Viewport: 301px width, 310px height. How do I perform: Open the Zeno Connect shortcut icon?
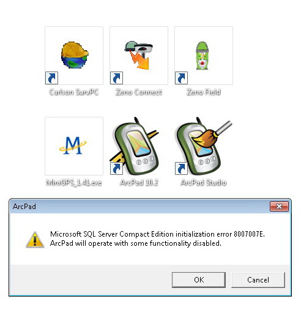(x=139, y=55)
